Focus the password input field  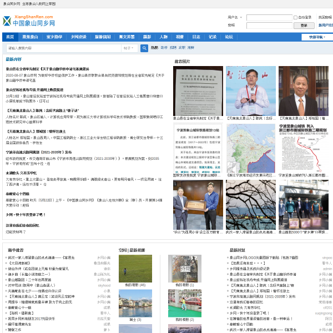(269, 26)
